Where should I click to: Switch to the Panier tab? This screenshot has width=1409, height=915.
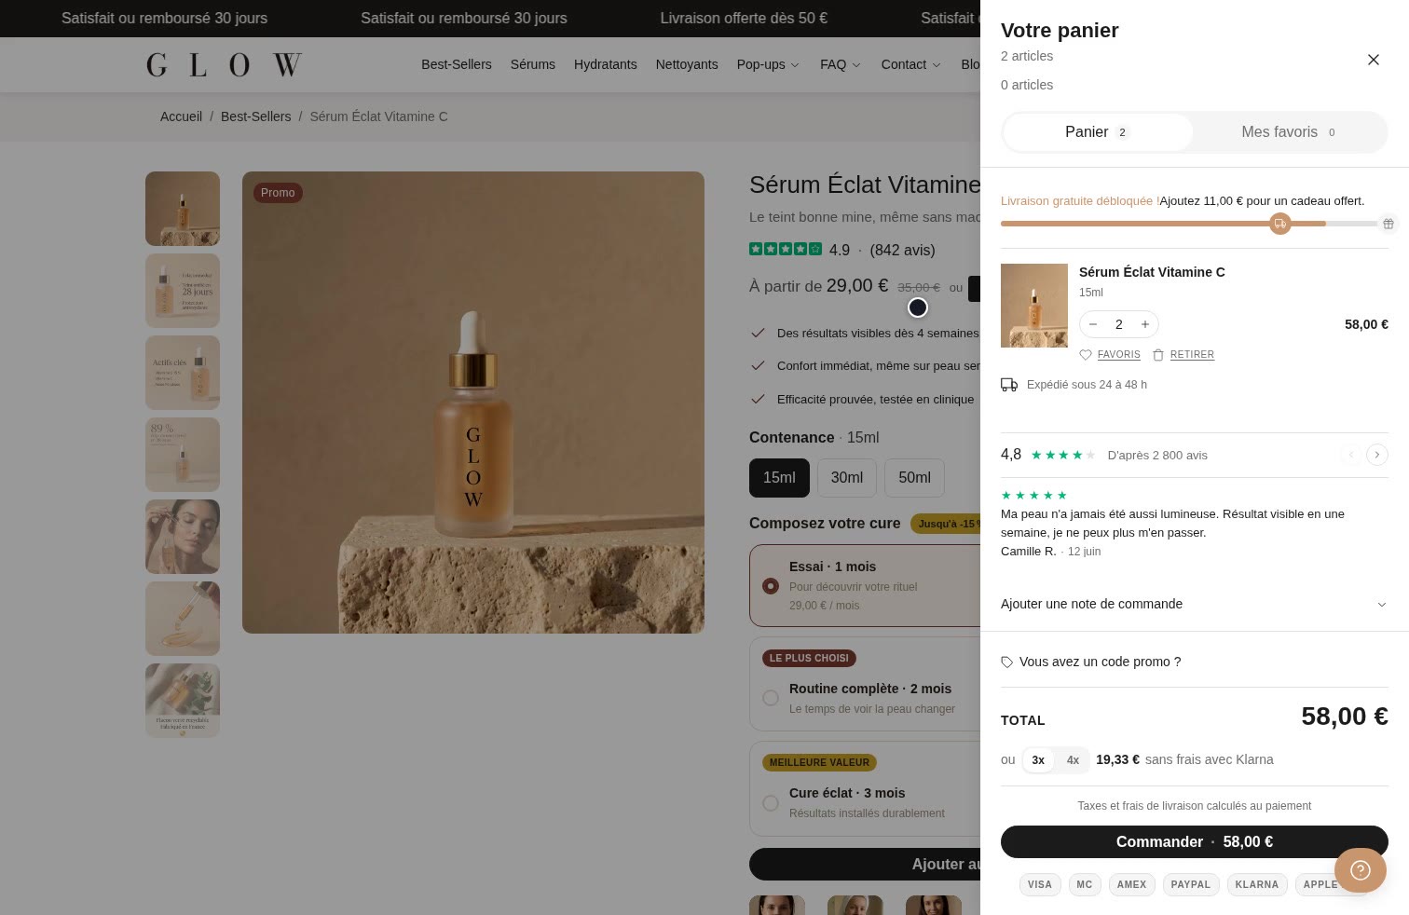tap(1098, 132)
